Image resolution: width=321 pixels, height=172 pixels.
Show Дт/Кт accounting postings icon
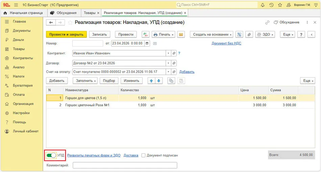pyautogui.click(x=145, y=34)
